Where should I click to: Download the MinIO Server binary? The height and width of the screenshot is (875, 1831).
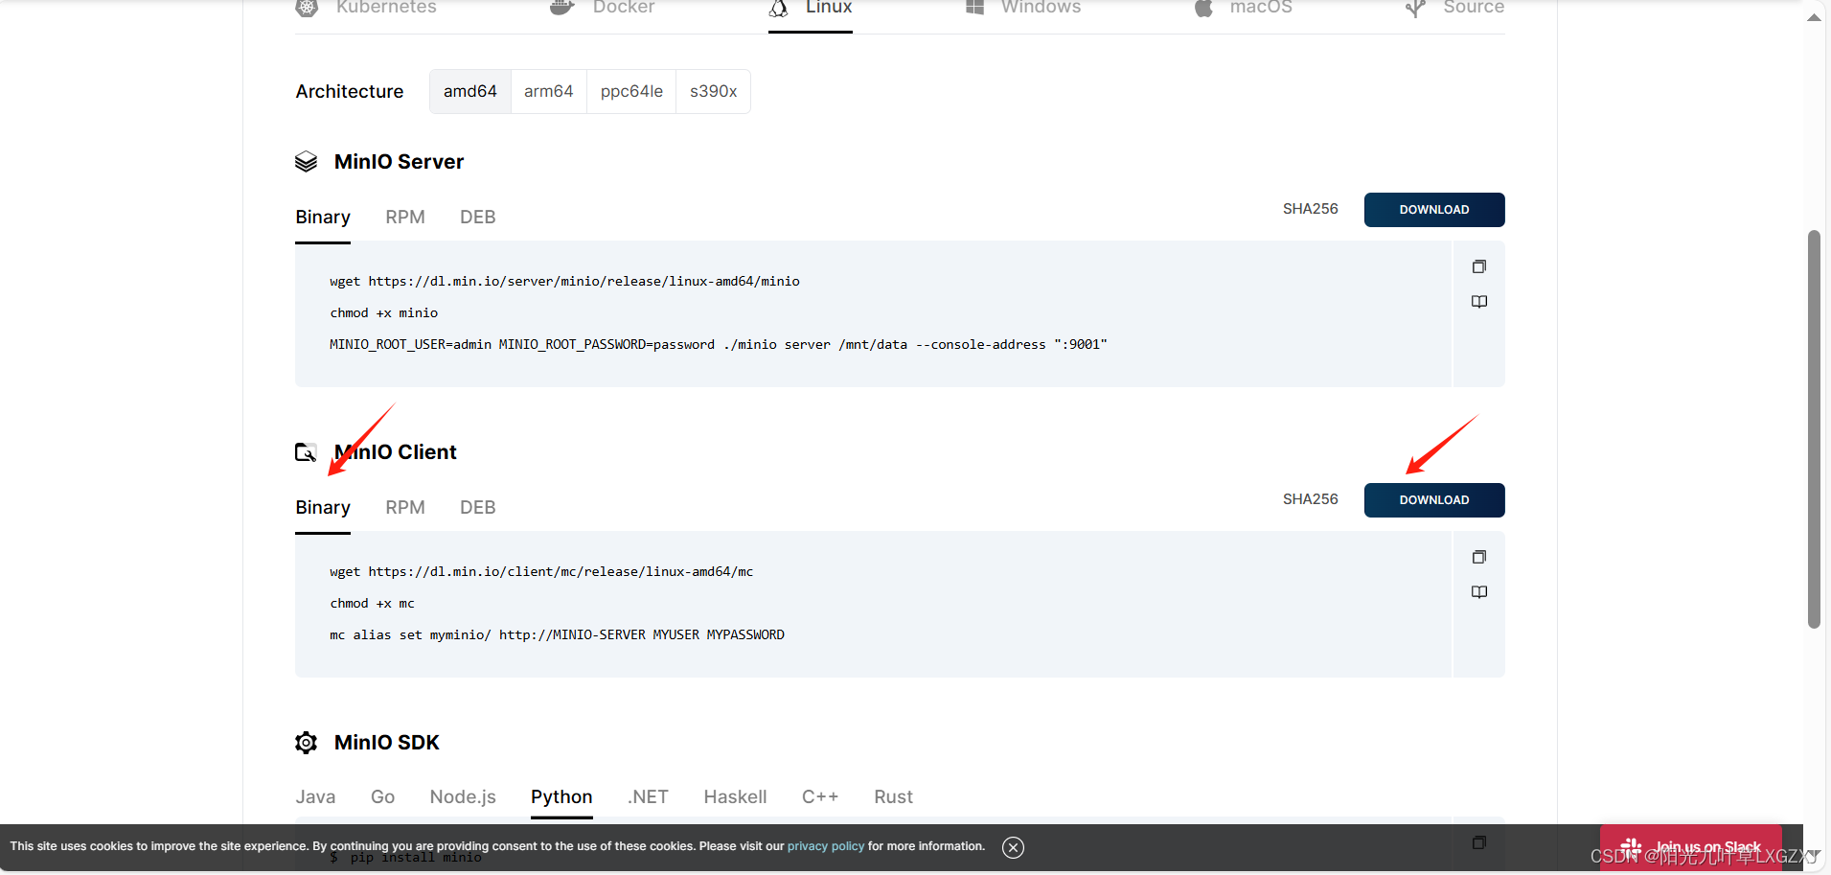tap(1434, 210)
